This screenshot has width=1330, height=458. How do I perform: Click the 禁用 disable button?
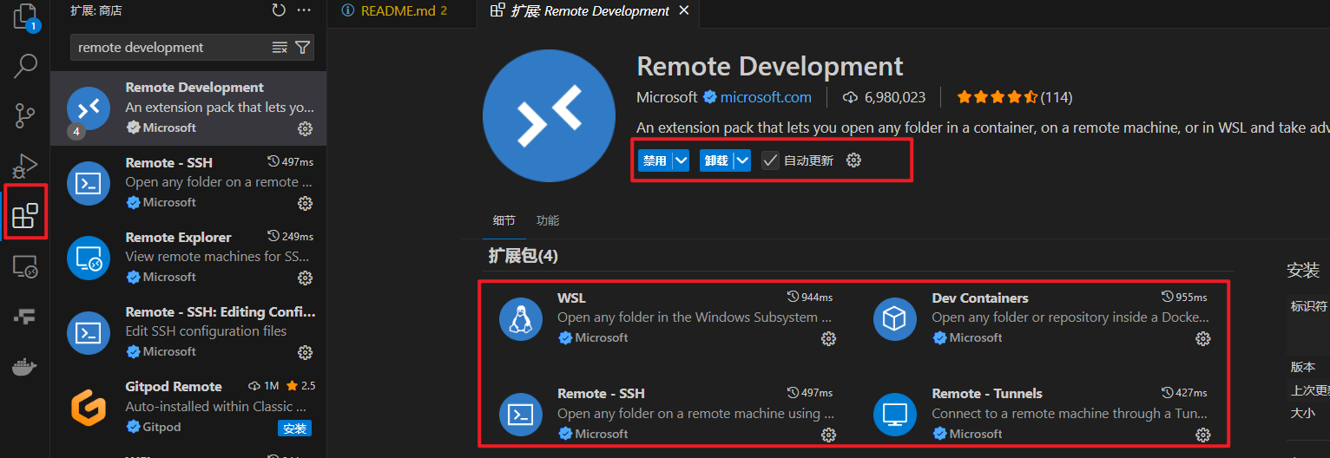click(655, 160)
